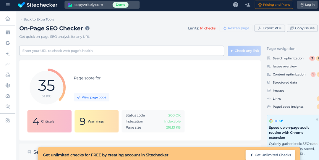Click the Images nav icon
319x160 pixels.
tap(269, 90)
